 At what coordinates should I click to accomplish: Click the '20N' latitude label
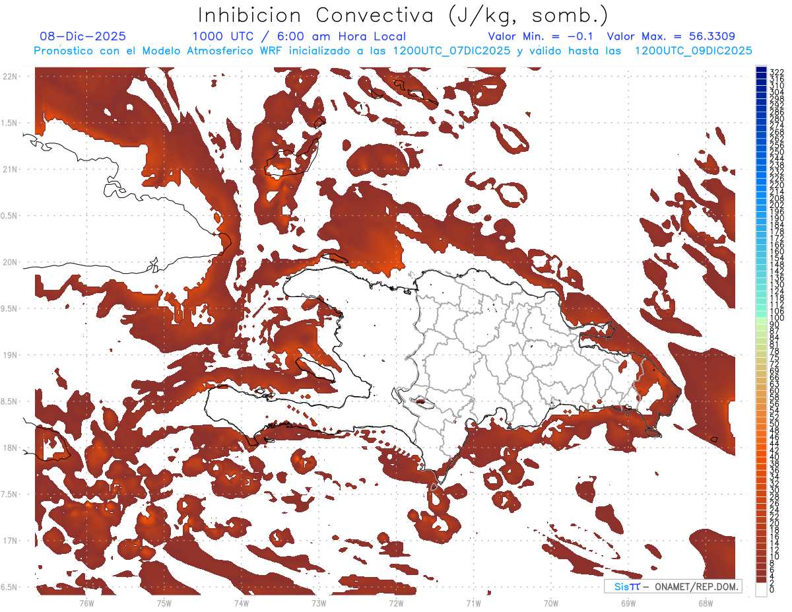10,262
